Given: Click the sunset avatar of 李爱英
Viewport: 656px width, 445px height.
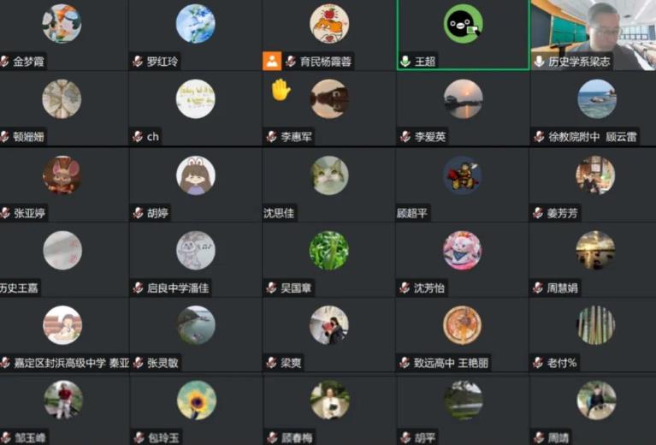Looking at the screenshot, I should pyautogui.click(x=463, y=99).
